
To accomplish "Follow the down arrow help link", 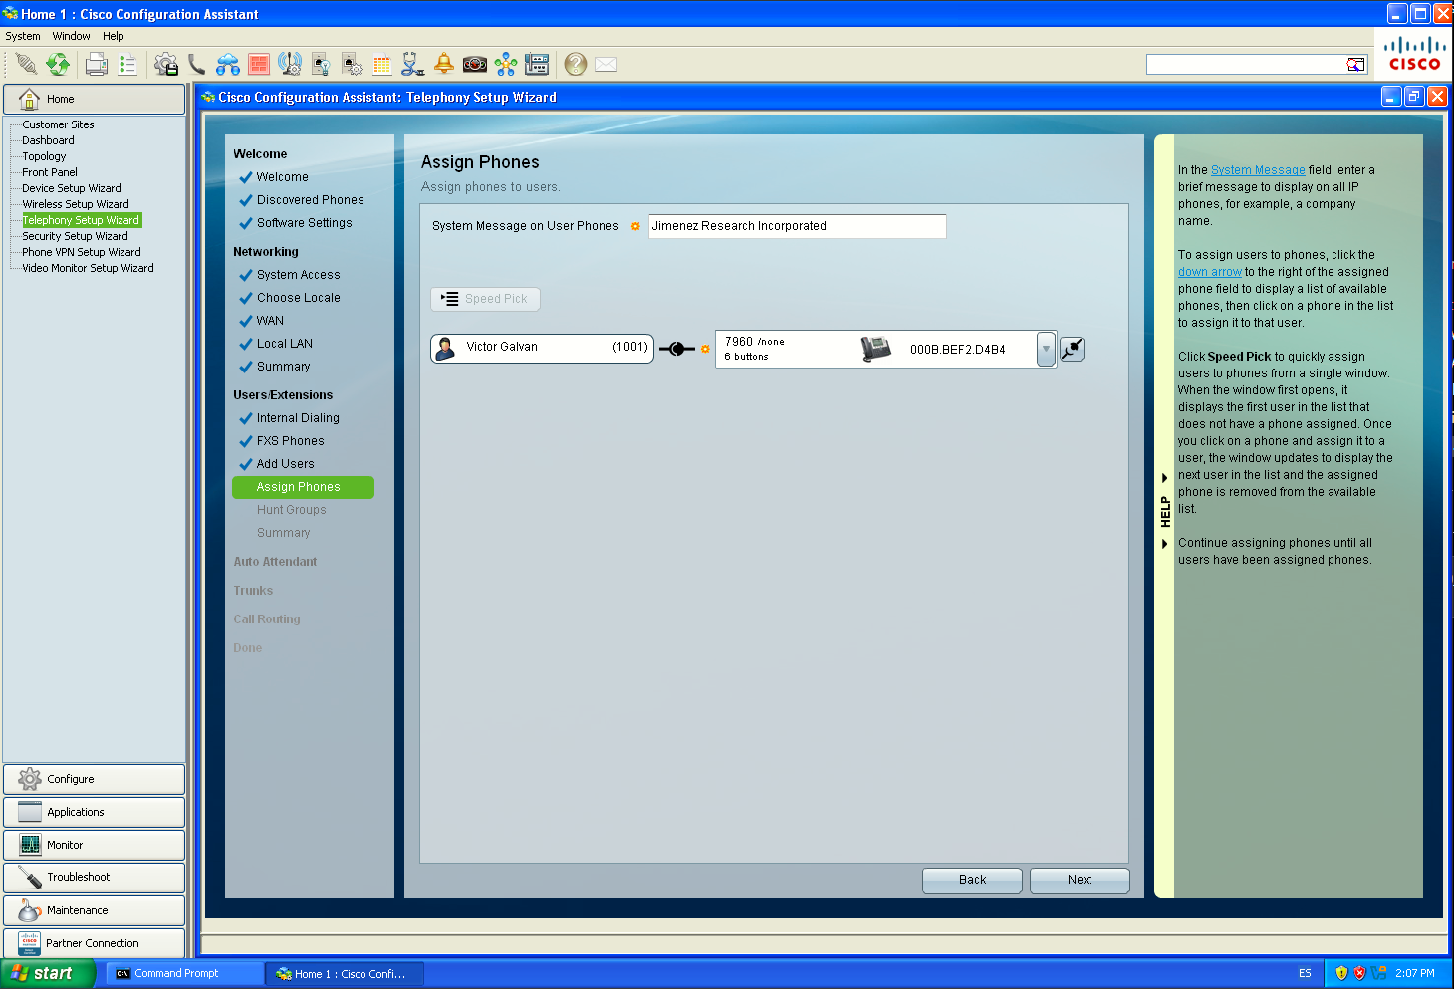I will (x=1210, y=272).
